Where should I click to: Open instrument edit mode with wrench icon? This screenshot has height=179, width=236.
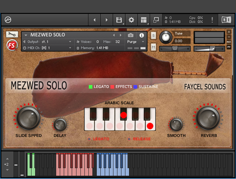coord(12,34)
